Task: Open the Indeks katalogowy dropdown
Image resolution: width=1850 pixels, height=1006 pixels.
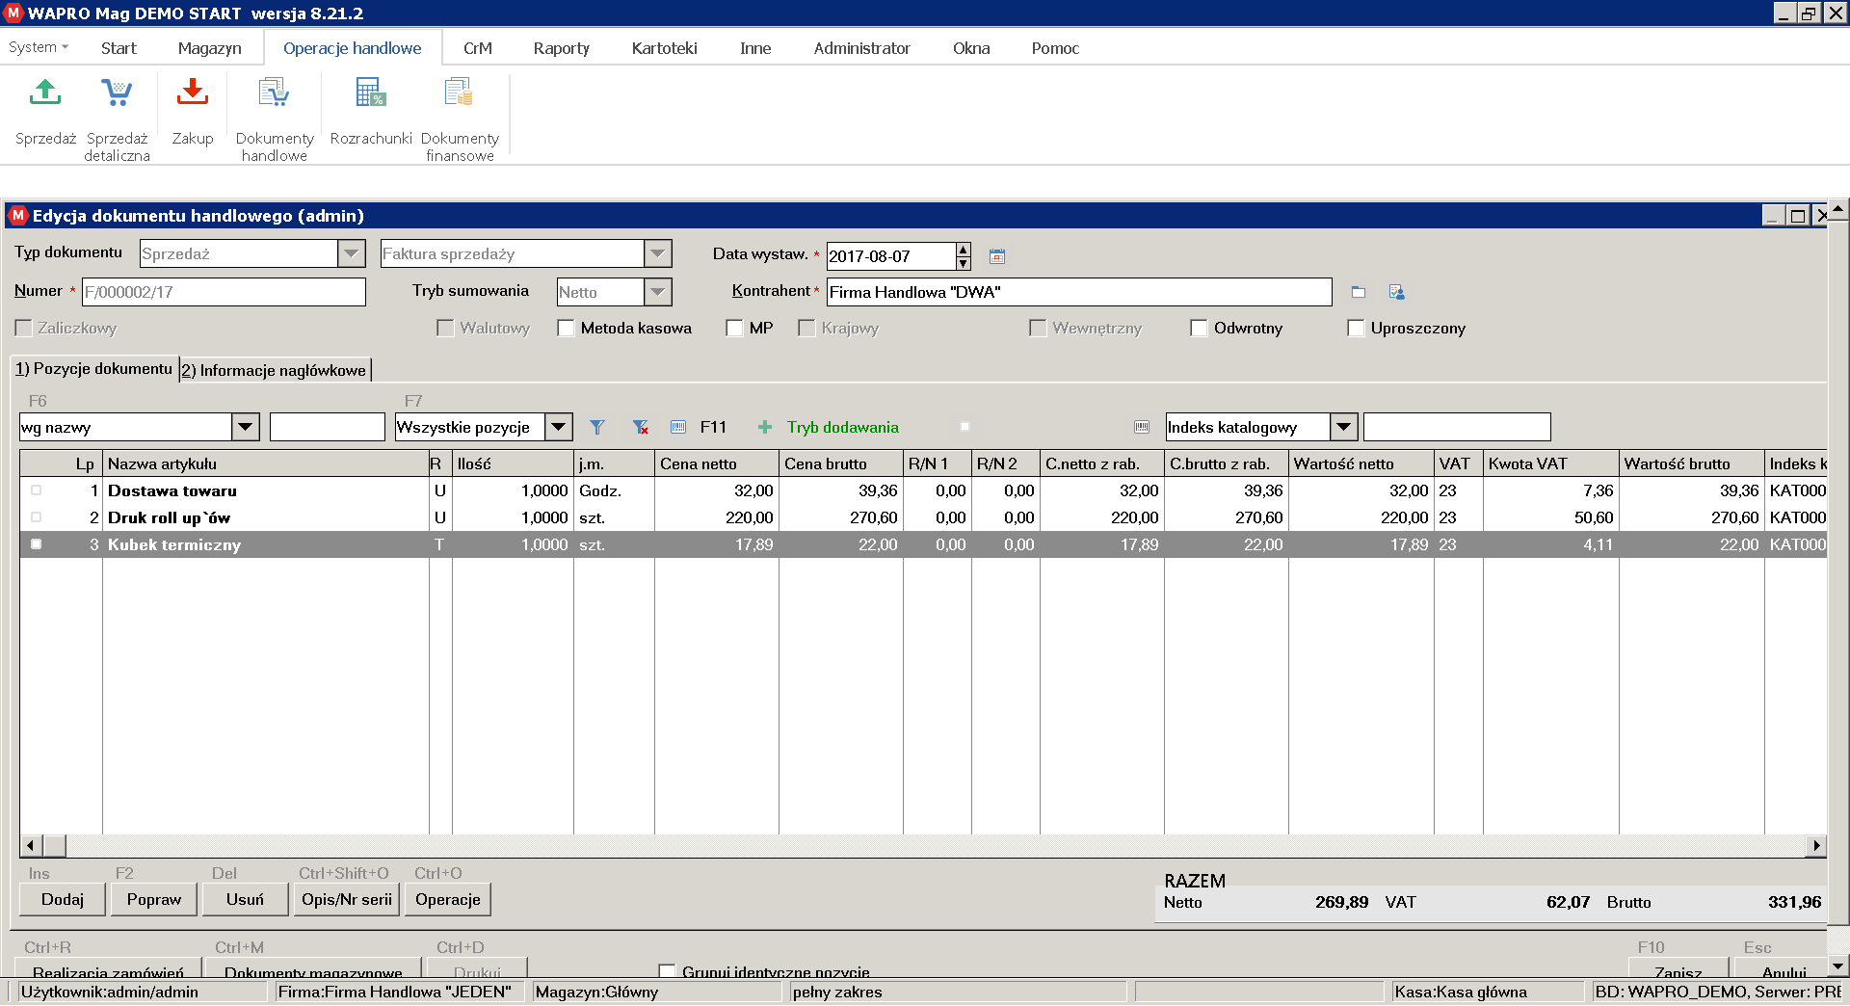Action: pyautogui.click(x=1344, y=427)
